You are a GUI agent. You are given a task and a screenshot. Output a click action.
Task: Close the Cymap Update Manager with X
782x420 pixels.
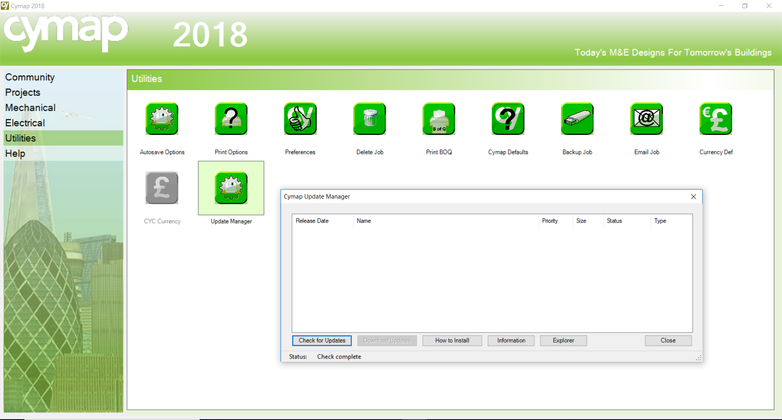pos(694,197)
